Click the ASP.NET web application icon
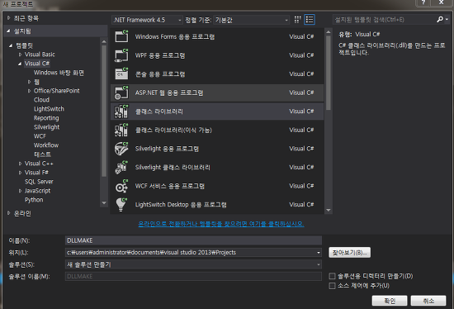 [x=121, y=93]
